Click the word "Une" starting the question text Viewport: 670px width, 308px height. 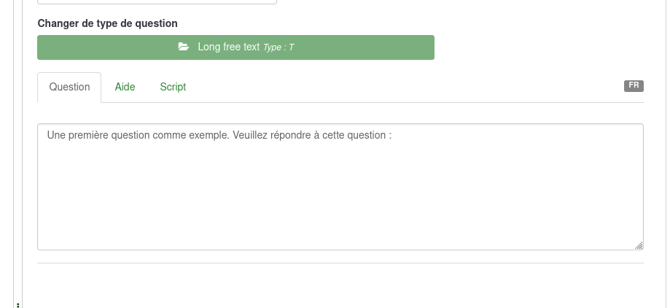[55, 135]
